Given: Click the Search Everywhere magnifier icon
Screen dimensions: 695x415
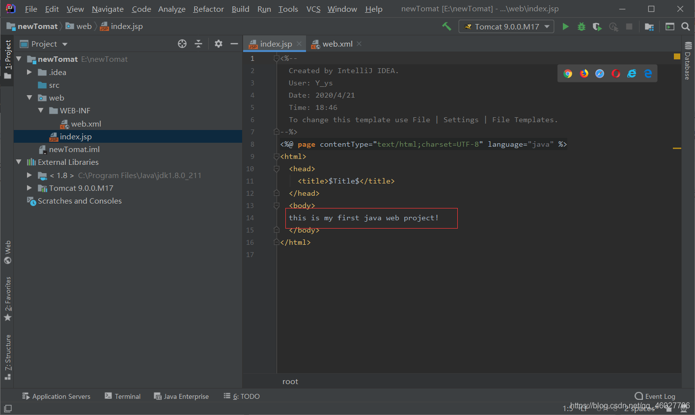Looking at the screenshot, I should coord(686,26).
